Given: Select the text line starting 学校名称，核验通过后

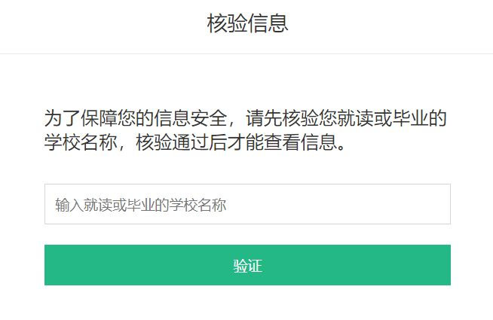Looking at the screenshot, I should tap(195, 142).
